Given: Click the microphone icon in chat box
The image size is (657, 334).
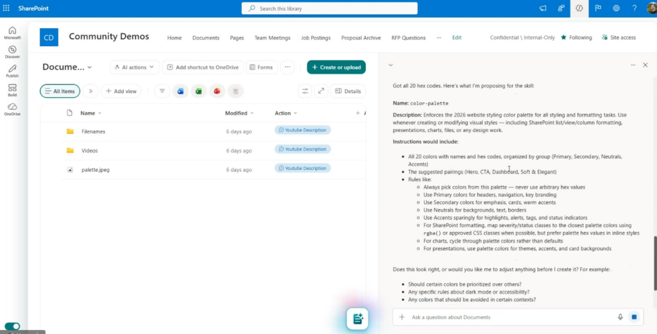Looking at the screenshot, I should coord(620,317).
